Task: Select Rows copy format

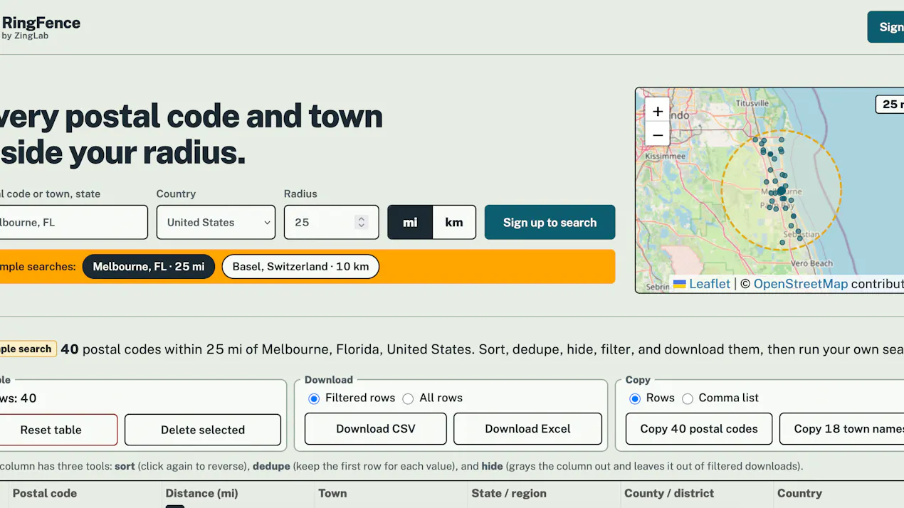Action: click(635, 398)
